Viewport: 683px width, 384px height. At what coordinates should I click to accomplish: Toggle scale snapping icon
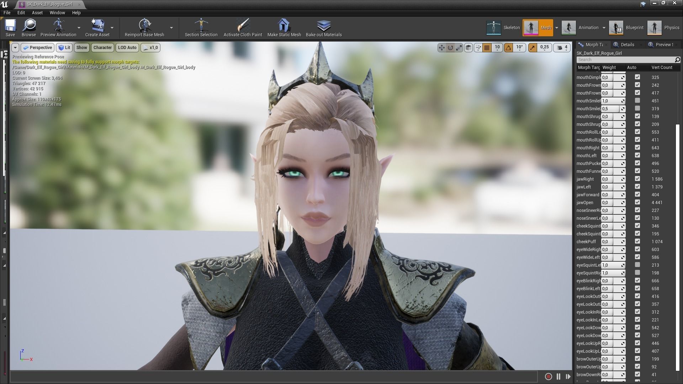pyautogui.click(x=533, y=47)
